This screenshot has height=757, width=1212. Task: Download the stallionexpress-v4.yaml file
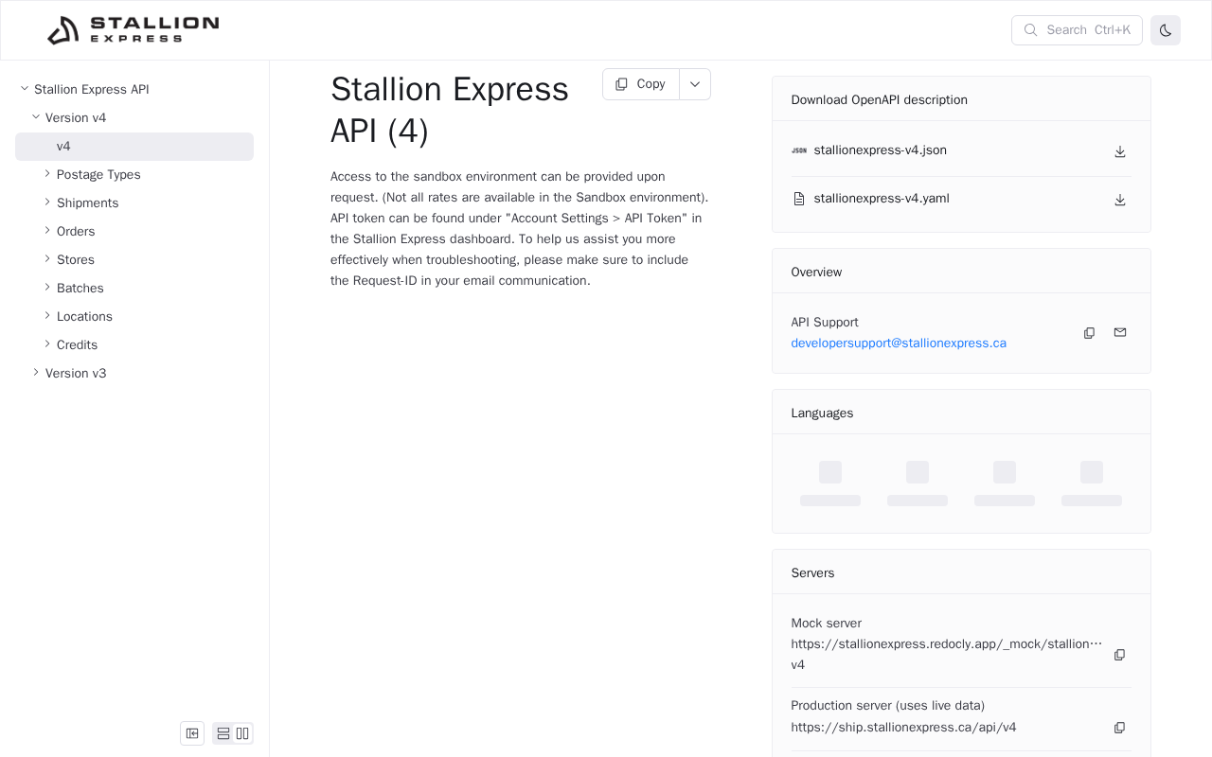coord(1119,200)
